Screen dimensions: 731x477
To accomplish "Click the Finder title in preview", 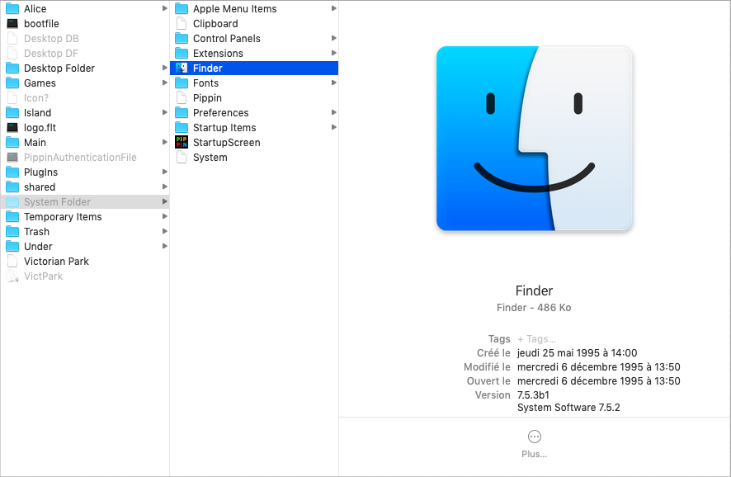I will tap(535, 291).
